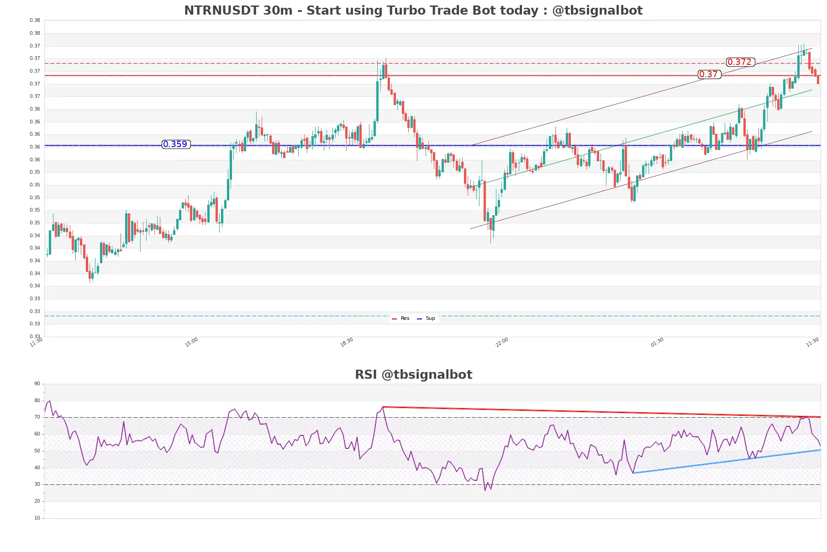Click the 0.359 support price label
The height and width of the screenshot is (552, 827).
click(x=176, y=144)
